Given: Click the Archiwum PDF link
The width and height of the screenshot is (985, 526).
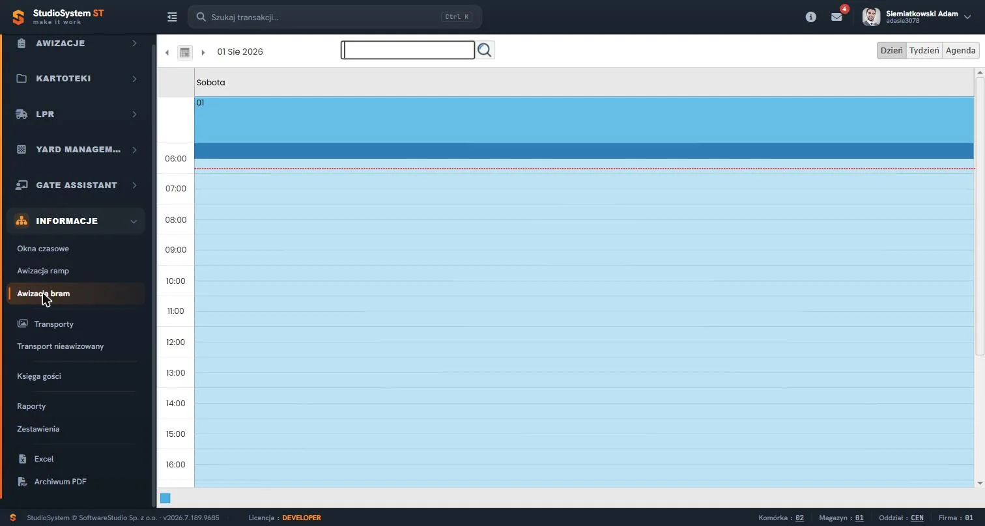Looking at the screenshot, I should 61,482.
